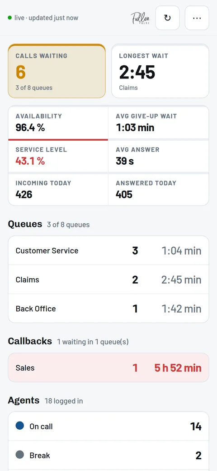Open the Sales callback row
The height and width of the screenshot is (471, 217).
108,368
